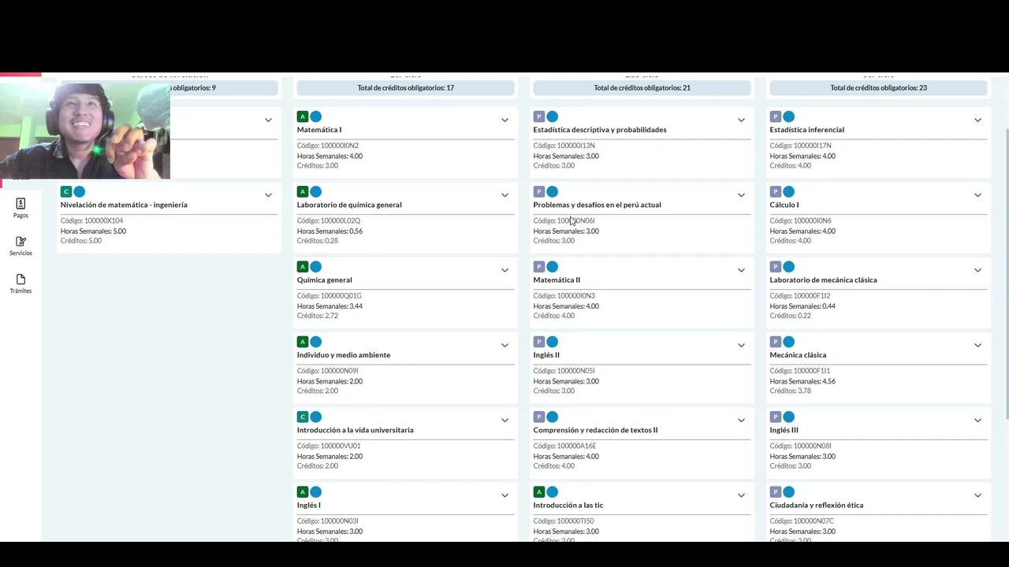
Task: Click the P badge on Inglés III
Action: click(776, 417)
